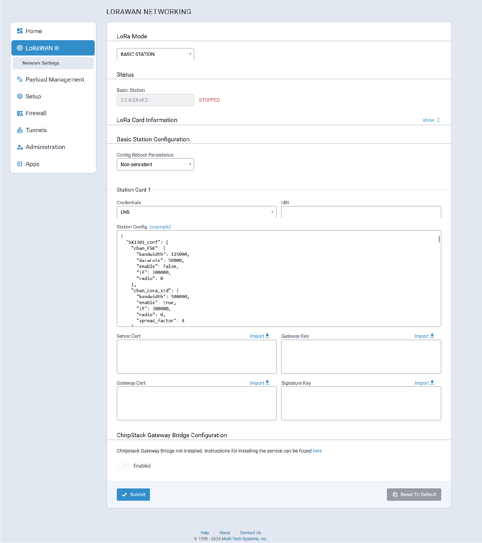Screen dimensions: 482x543
Task: Click the Server Cert import download icon
Action: pos(267,336)
